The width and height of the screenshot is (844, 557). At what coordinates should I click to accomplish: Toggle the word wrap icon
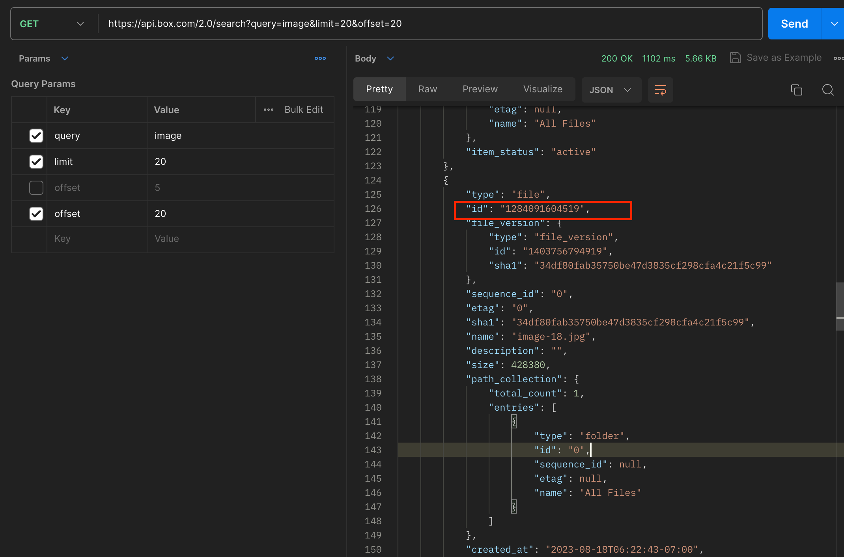pos(661,90)
